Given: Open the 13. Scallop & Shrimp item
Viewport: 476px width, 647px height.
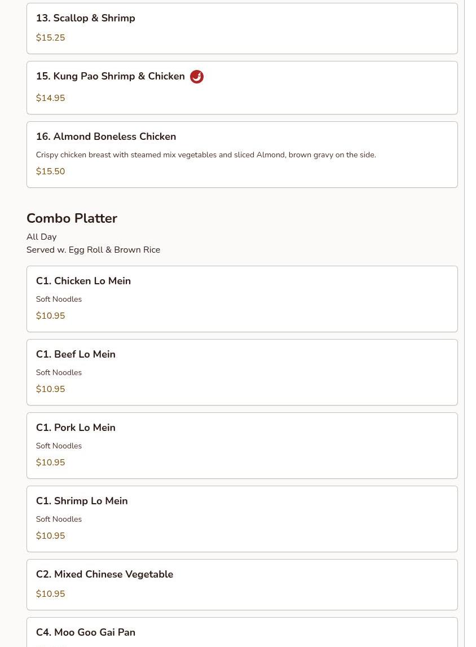Looking at the screenshot, I should point(242,28).
